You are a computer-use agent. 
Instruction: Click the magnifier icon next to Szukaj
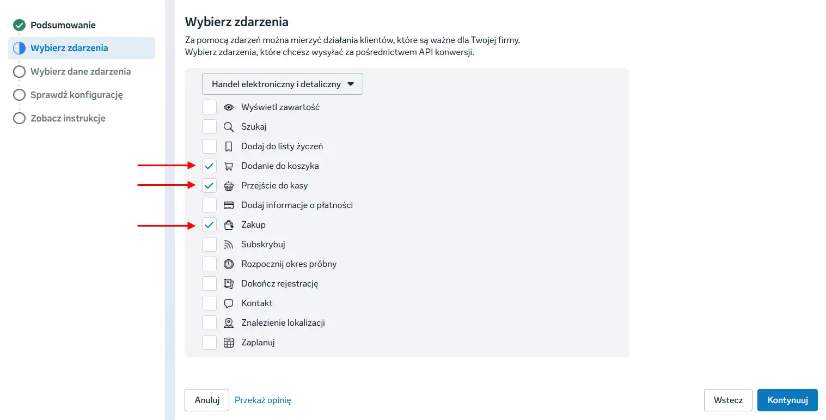pyautogui.click(x=229, y=127)
